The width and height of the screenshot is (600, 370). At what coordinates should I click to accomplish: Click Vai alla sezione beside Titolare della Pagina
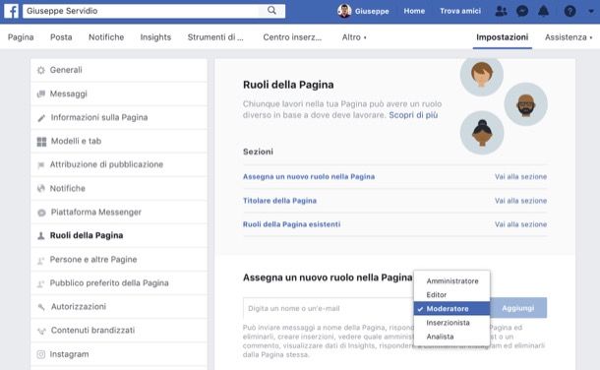click(x=520, y=201)
